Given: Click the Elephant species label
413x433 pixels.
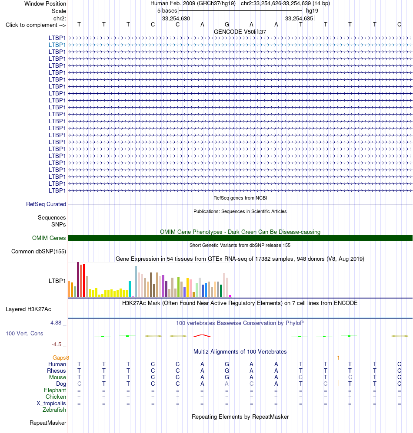Looking at the screenshot, I should (55, 390).
